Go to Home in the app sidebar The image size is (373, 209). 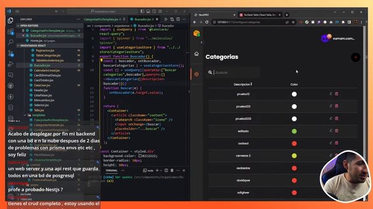tap(196, 54)
